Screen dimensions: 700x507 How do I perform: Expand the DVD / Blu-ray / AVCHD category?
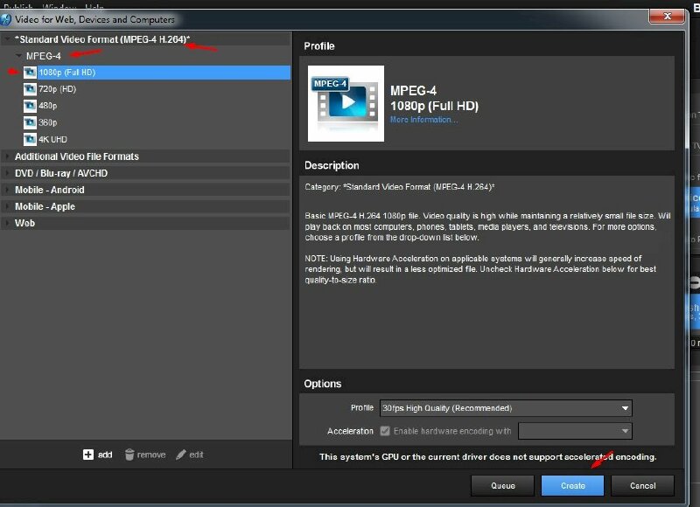pos(8,173)
